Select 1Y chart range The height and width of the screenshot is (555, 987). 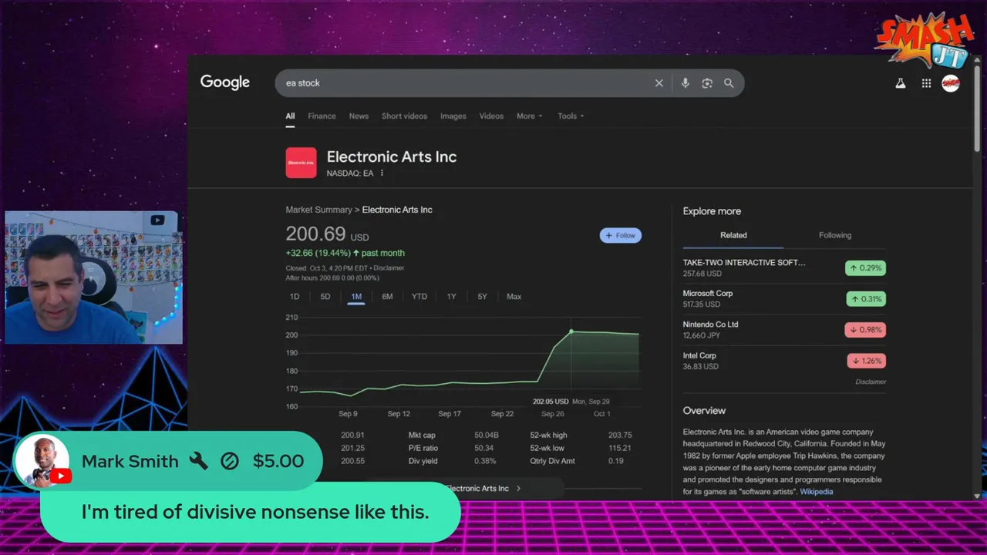point(451,297)
